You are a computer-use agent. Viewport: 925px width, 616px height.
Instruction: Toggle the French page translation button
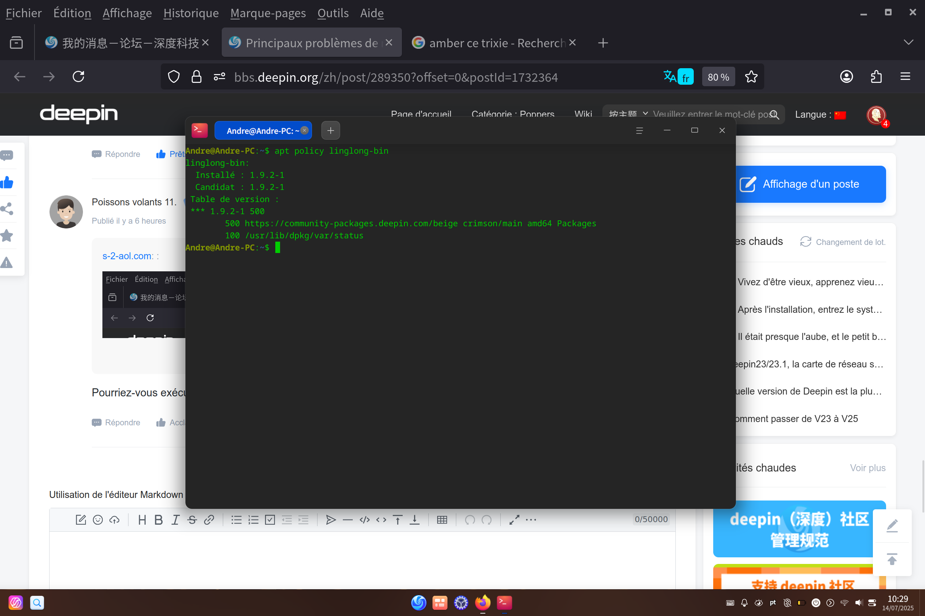(x=686, y=77)
